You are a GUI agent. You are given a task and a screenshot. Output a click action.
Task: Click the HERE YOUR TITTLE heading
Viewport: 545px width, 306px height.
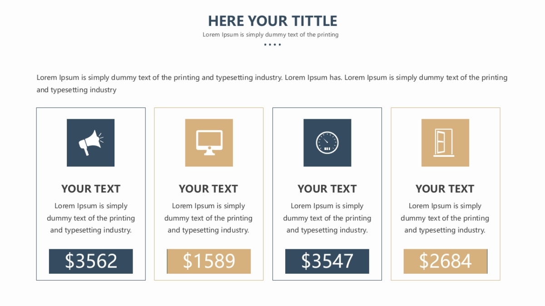(272, 21)
